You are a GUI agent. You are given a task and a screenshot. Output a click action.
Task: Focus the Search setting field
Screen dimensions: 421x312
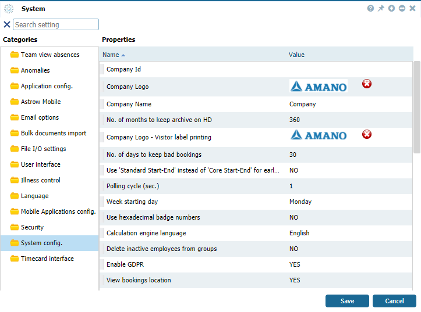56,24
